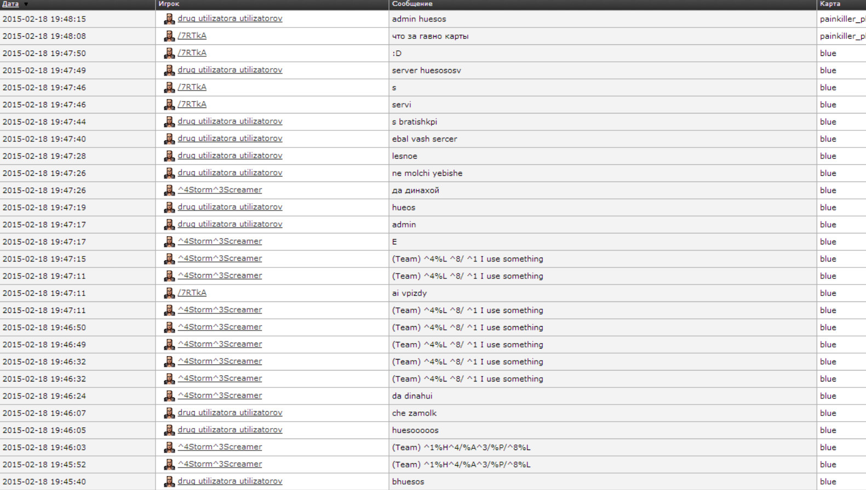Click avatar icon in the 19:46:24 row

(169, 396)
